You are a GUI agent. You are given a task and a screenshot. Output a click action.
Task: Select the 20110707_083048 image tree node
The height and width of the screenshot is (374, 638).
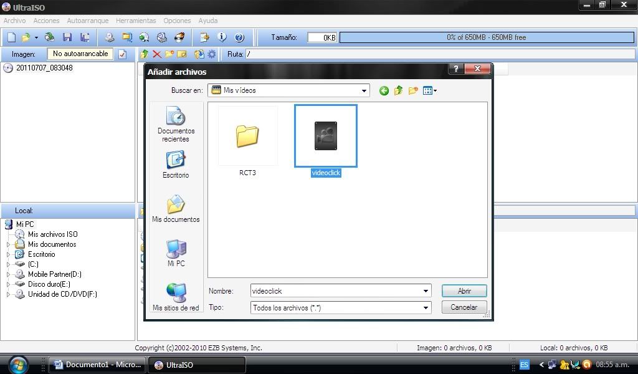coord(44,68)
